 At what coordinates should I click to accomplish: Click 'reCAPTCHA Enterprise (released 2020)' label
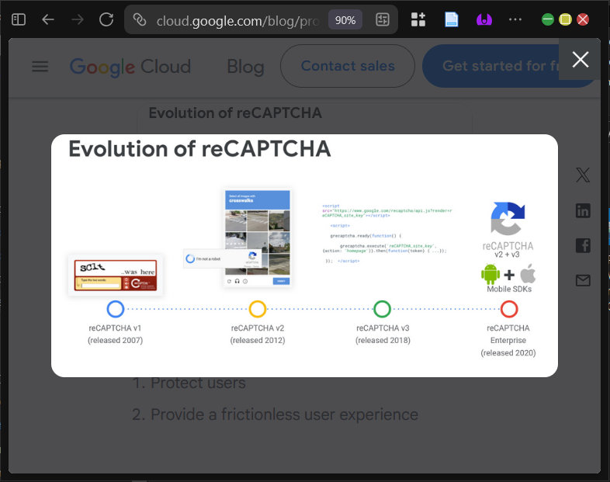(508, 341)
